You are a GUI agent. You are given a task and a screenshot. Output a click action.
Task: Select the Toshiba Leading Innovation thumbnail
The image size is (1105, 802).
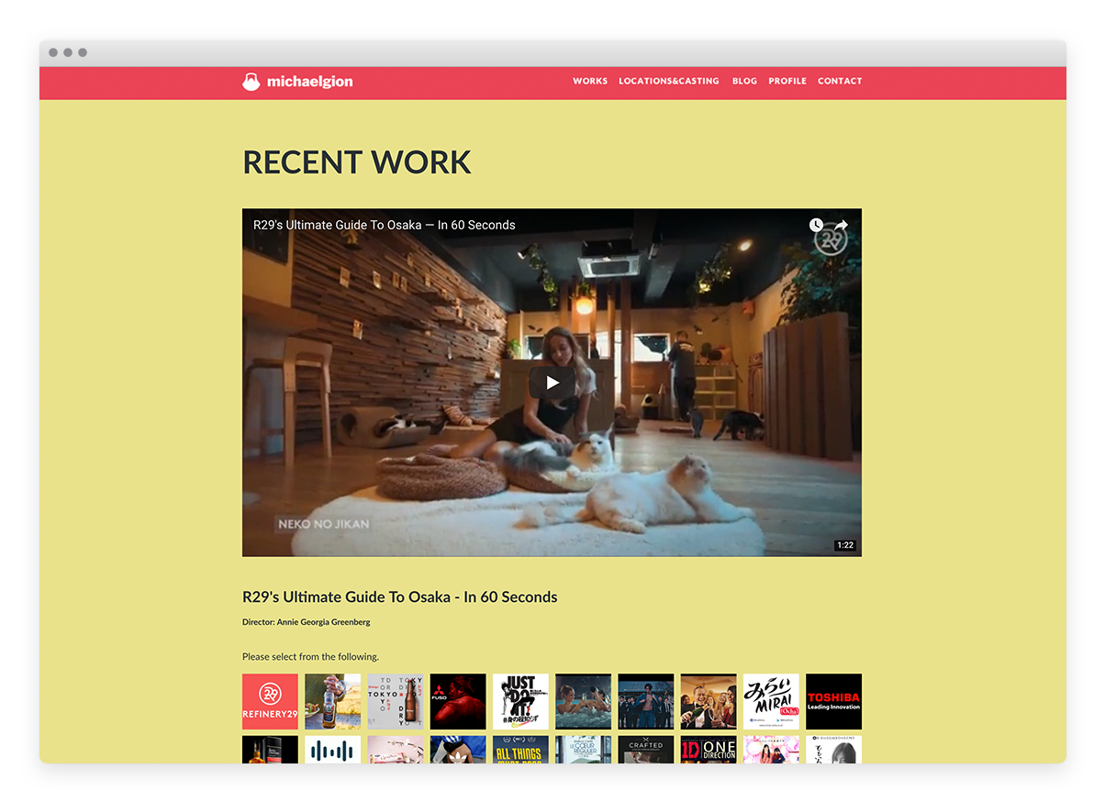[x=833, y=701]
